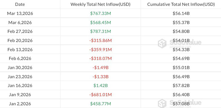
Task: Click the -$318.07M weekly value
Action: 100,59
